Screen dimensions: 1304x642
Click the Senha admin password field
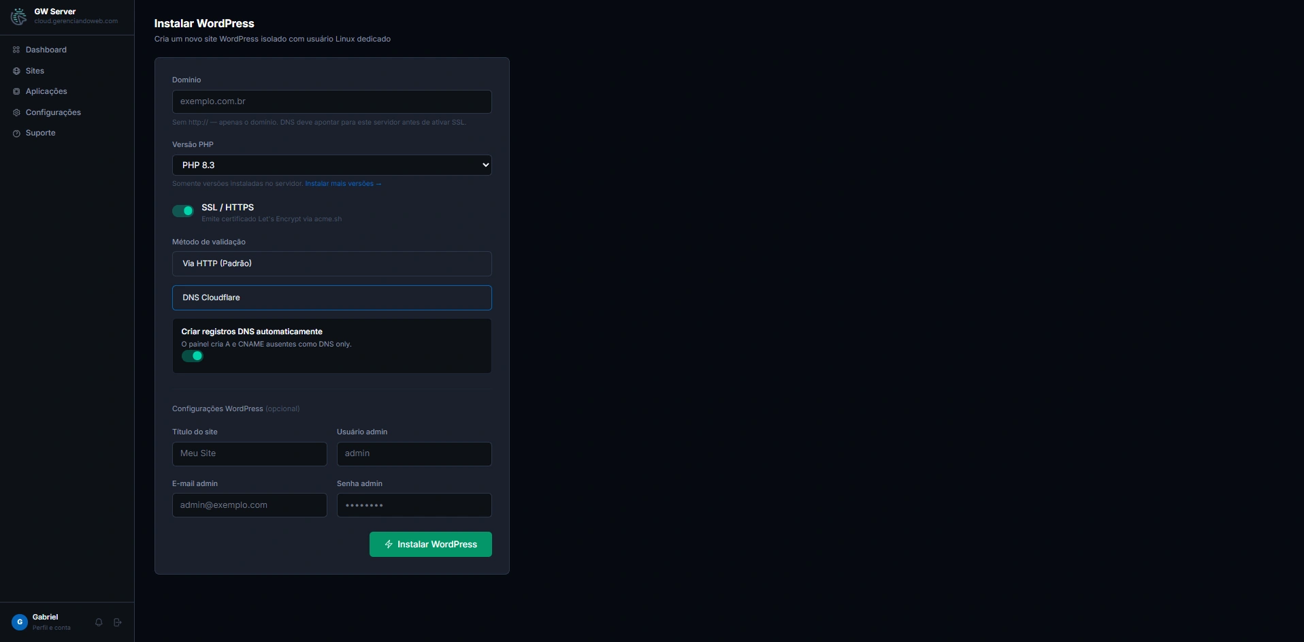(414, 505)
